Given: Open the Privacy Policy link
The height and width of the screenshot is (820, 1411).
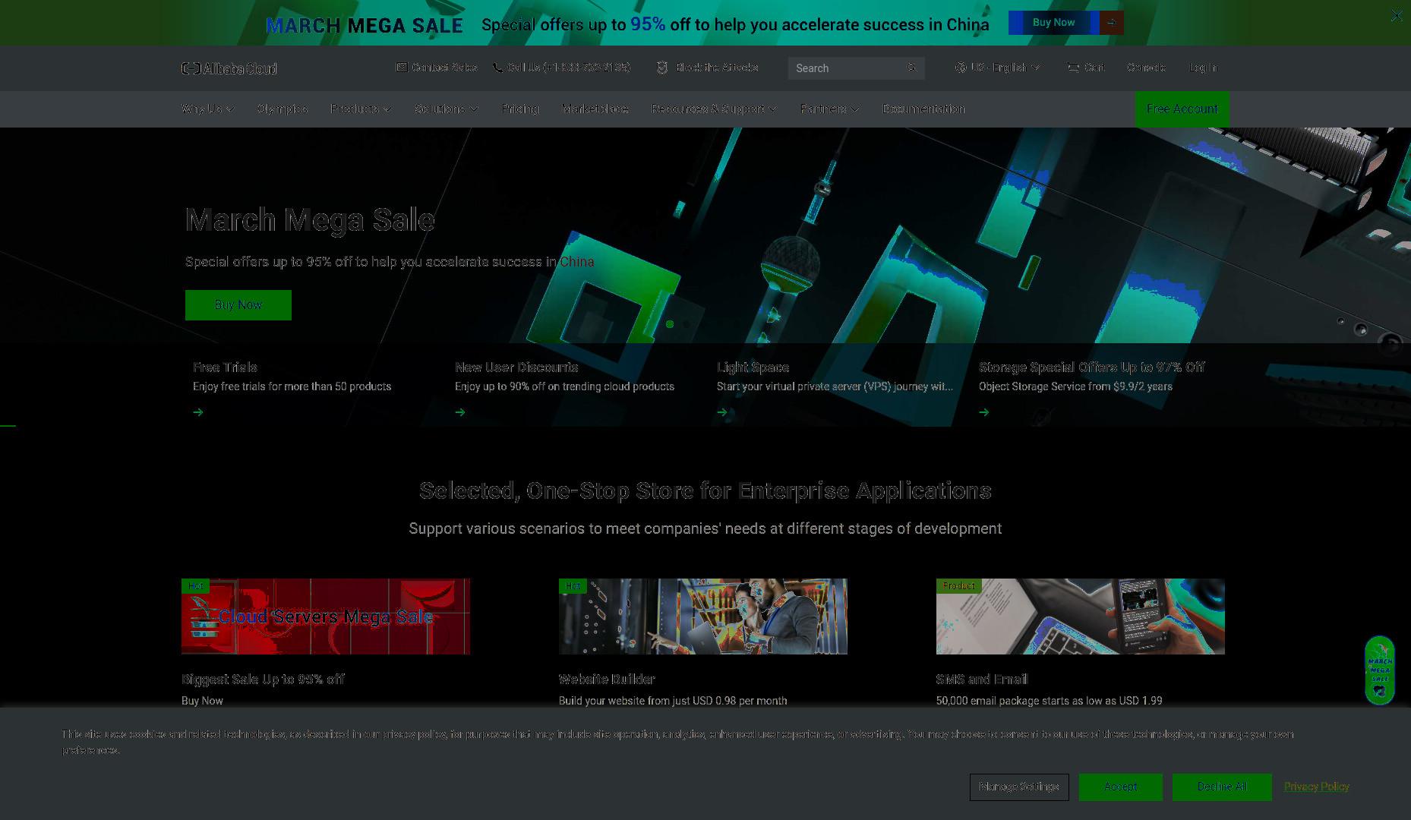Looking at the screenshot, I should point(1317,787).
